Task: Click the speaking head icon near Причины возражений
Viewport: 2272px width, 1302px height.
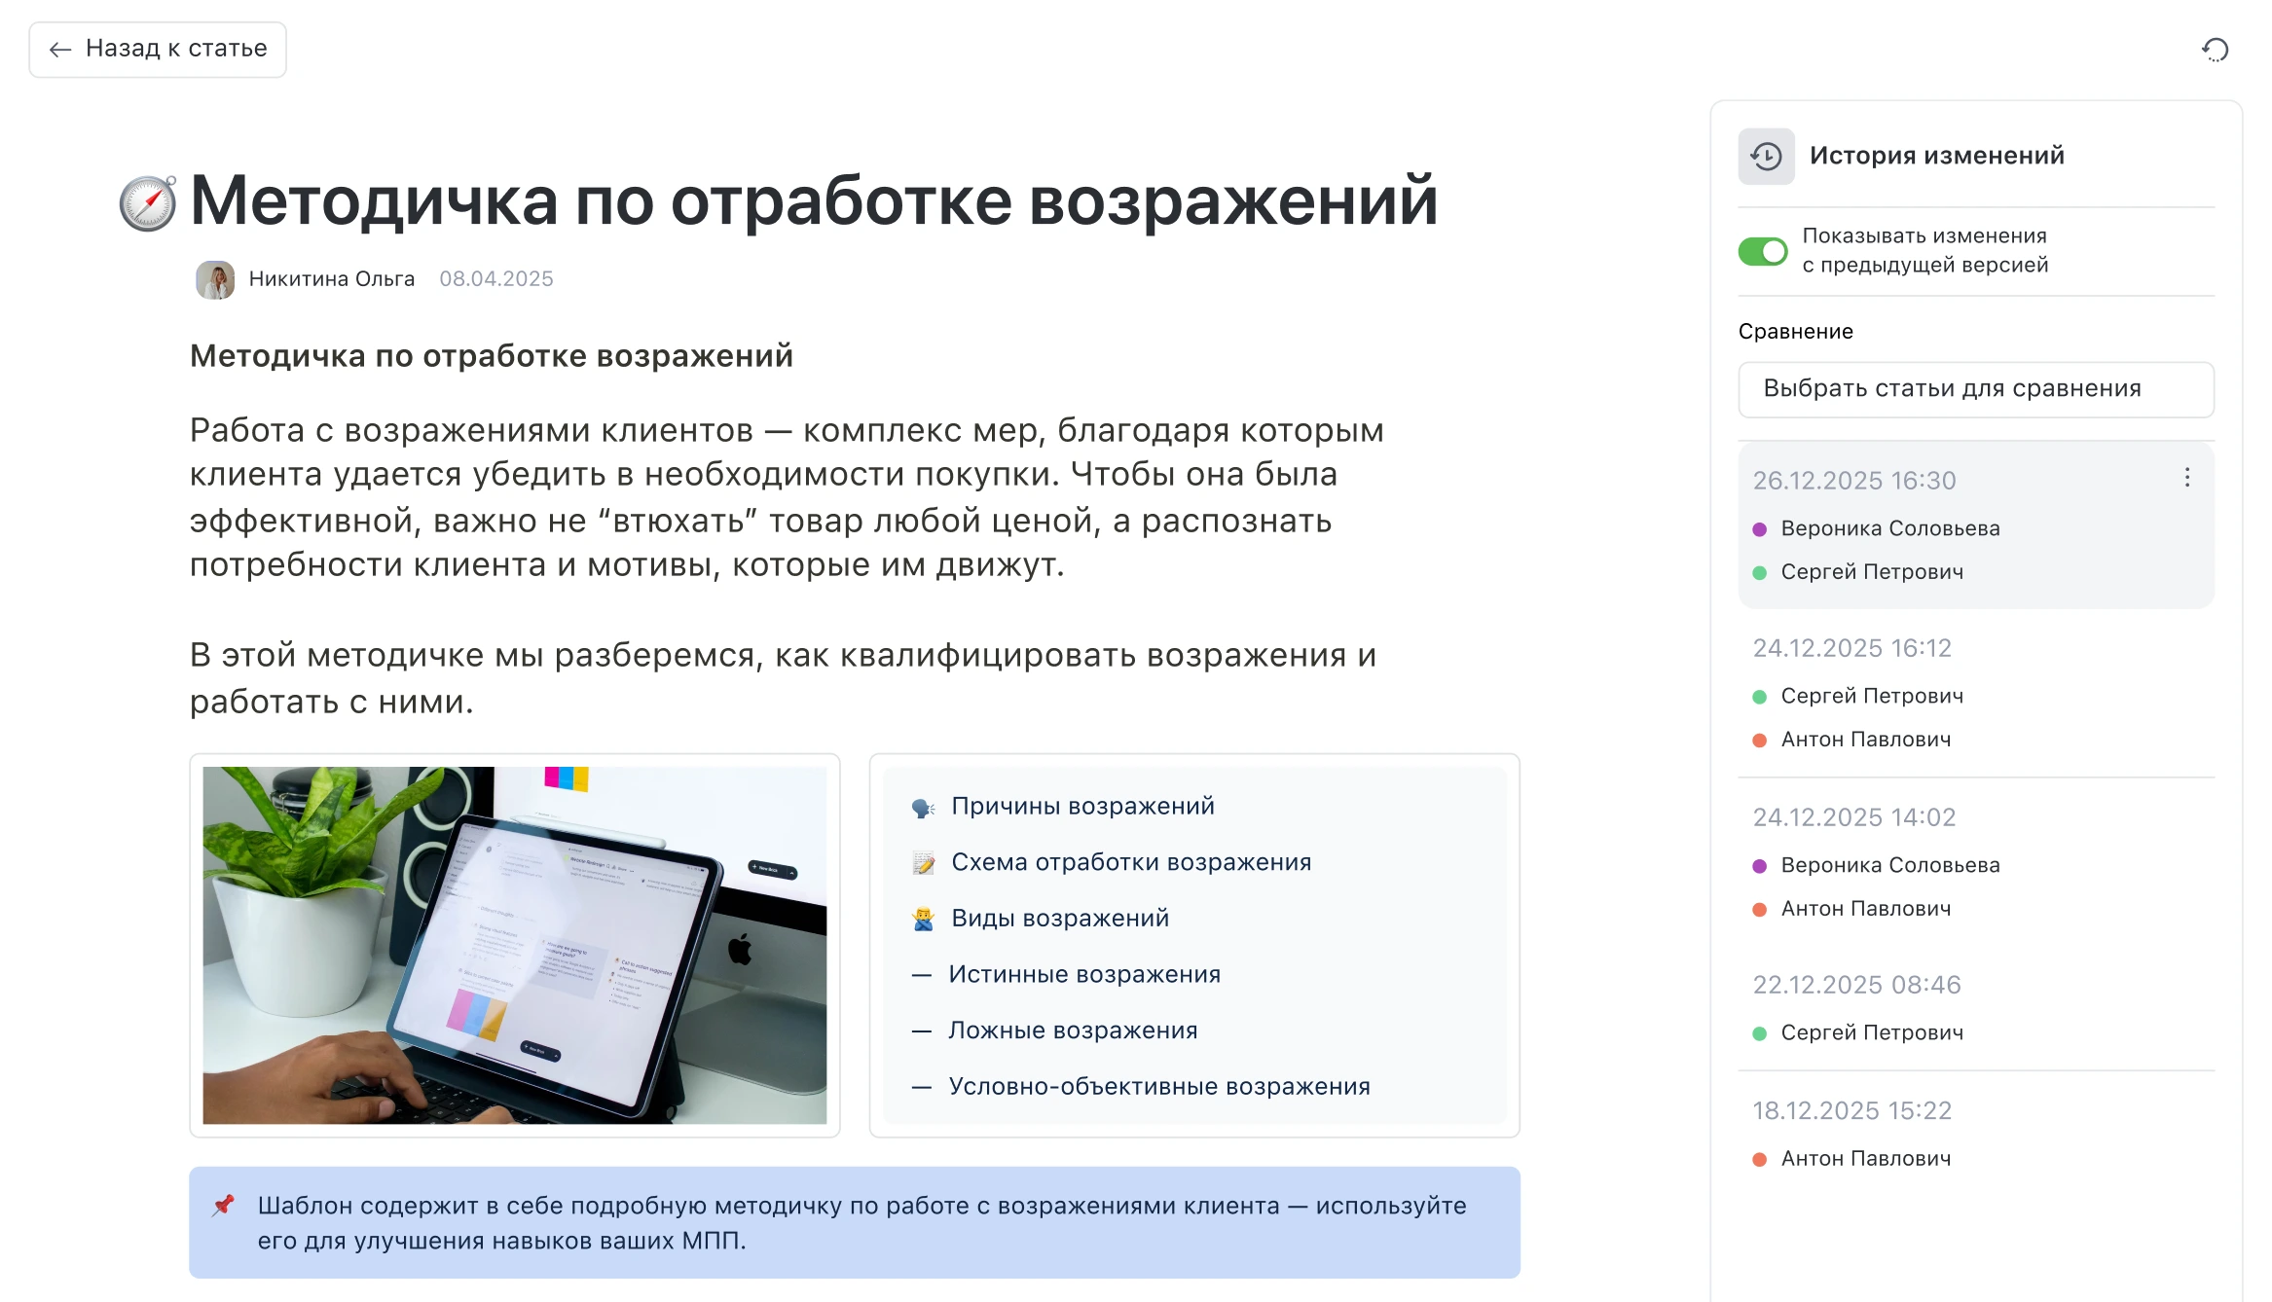Action: point(923,808)
